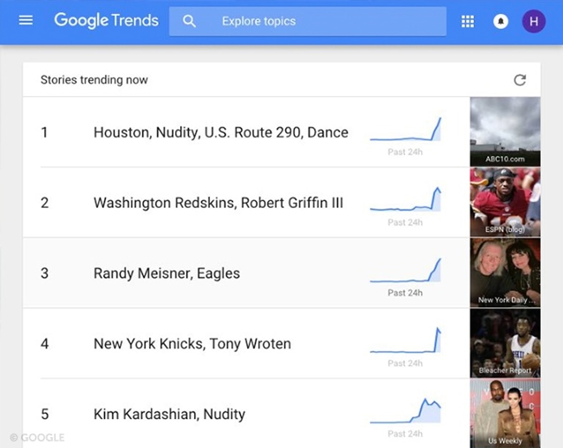Open the navigation hamburger menu
Viewport: 563px width, 448px height.
point(26,20)
